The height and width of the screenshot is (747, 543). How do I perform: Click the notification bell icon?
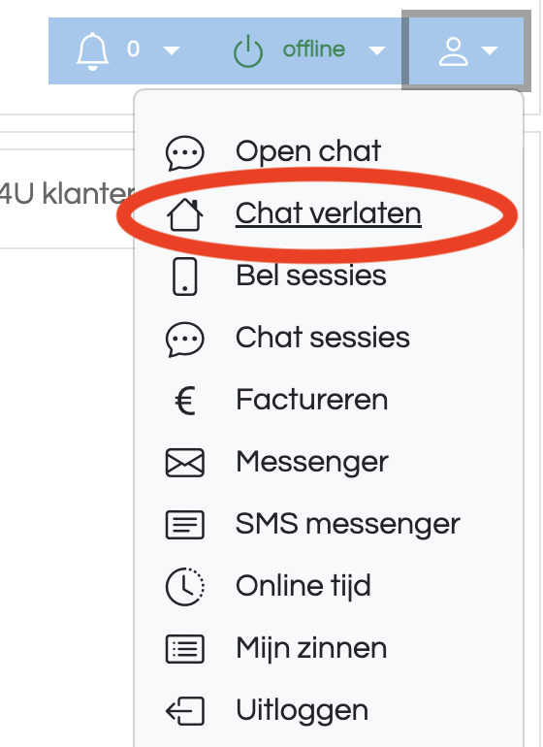pos(92,51)
